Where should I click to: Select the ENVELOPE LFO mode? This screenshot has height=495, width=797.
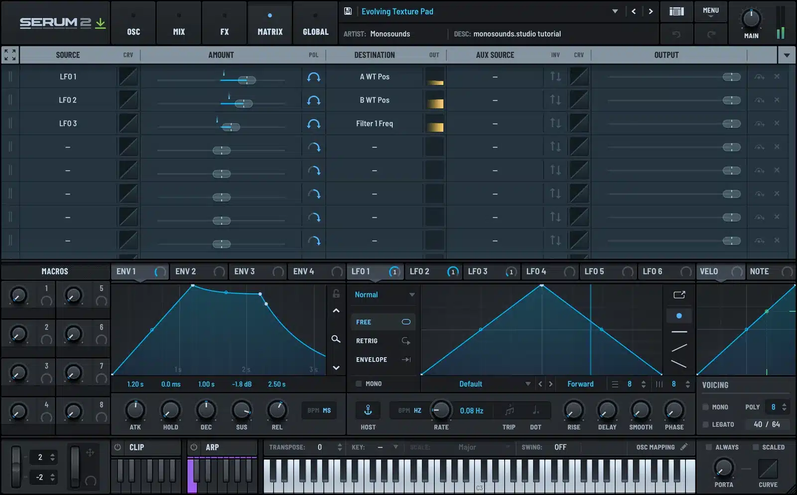coord(383,360)
